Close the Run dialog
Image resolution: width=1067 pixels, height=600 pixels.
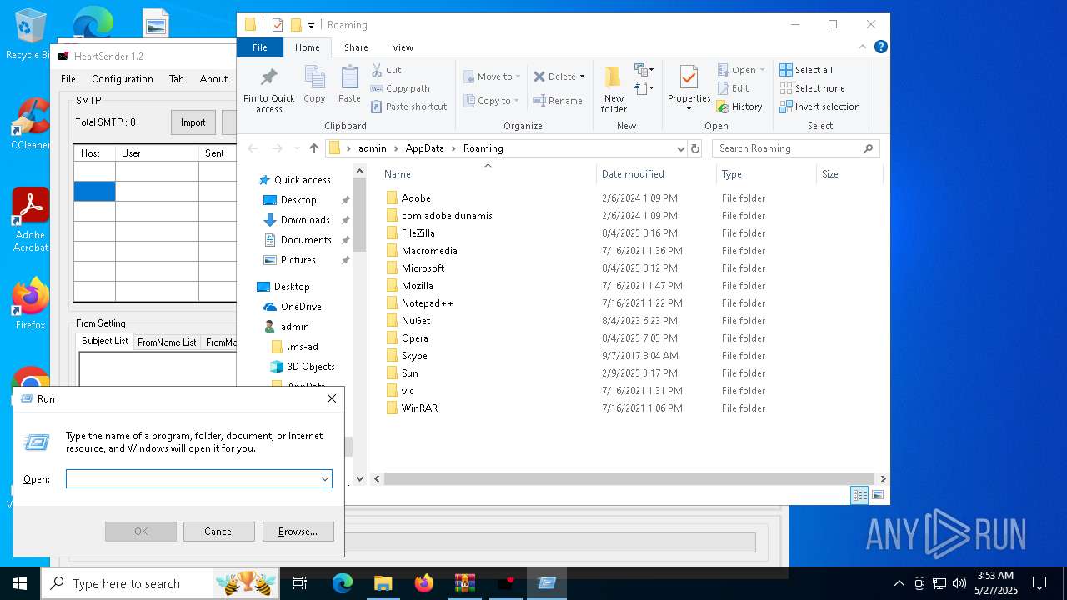(332, 399)
